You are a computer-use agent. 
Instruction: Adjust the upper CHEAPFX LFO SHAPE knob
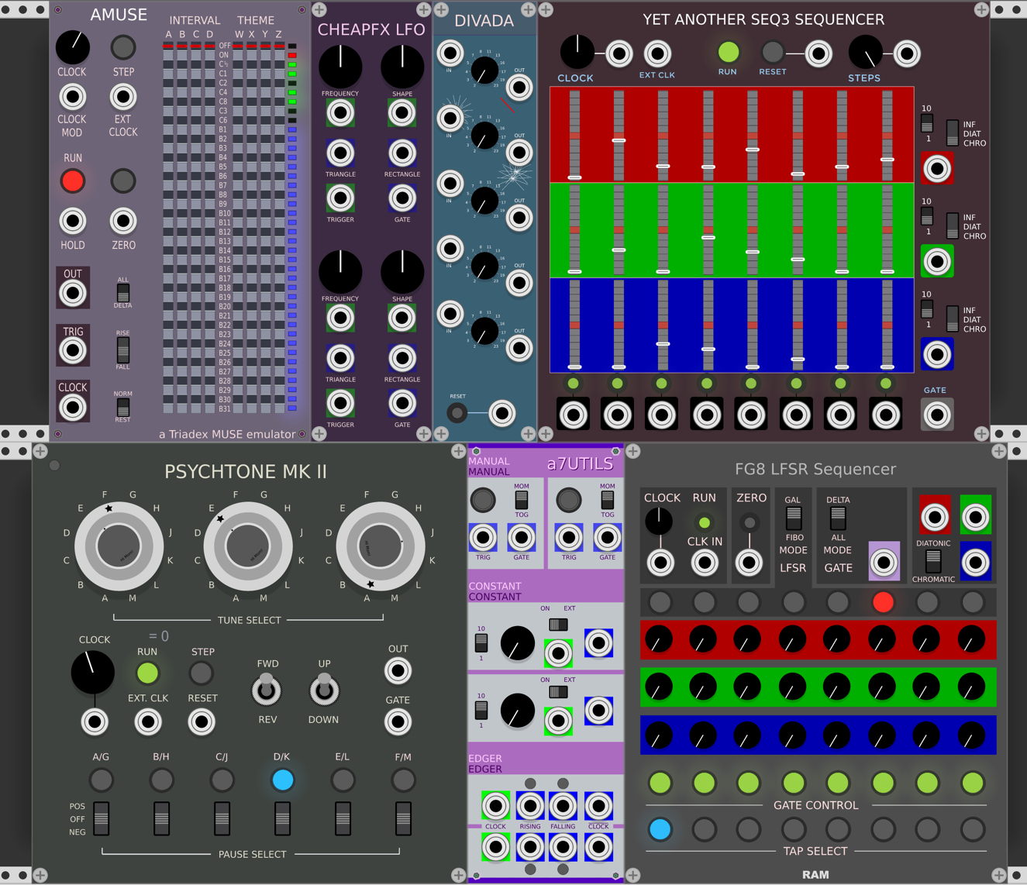point(402,67)
